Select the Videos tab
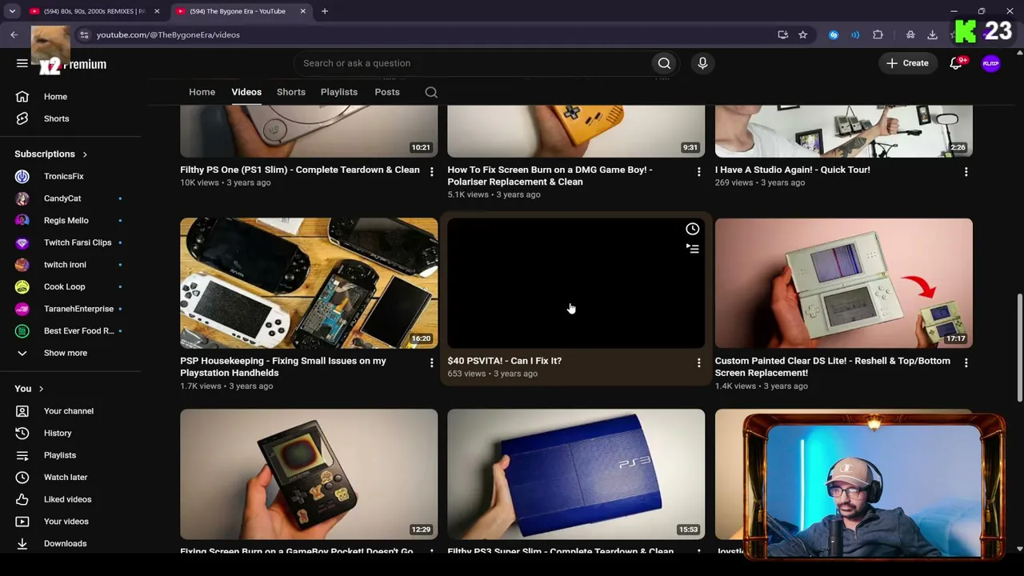 pyautogui.click(x=246, y=92)
